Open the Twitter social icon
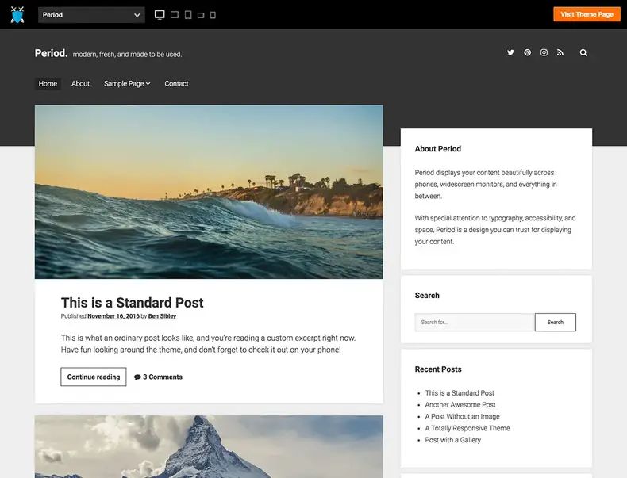Screen dimensions: 627x478 click(510, 52)
